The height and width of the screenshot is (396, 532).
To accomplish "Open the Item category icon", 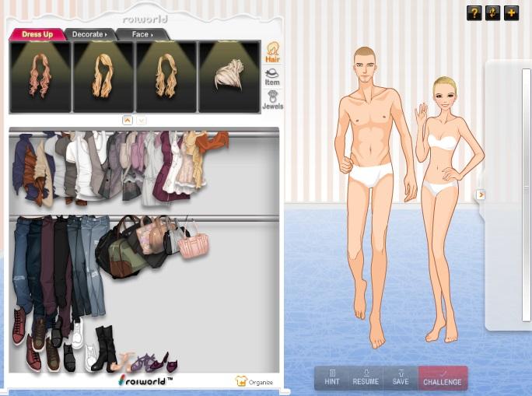I will (x=272, y=77).
